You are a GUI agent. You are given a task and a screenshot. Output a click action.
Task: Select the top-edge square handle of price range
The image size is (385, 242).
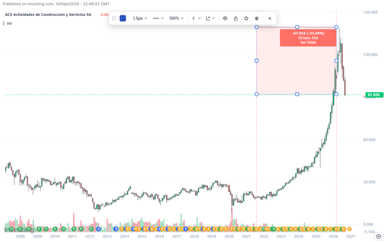[297, 27]
